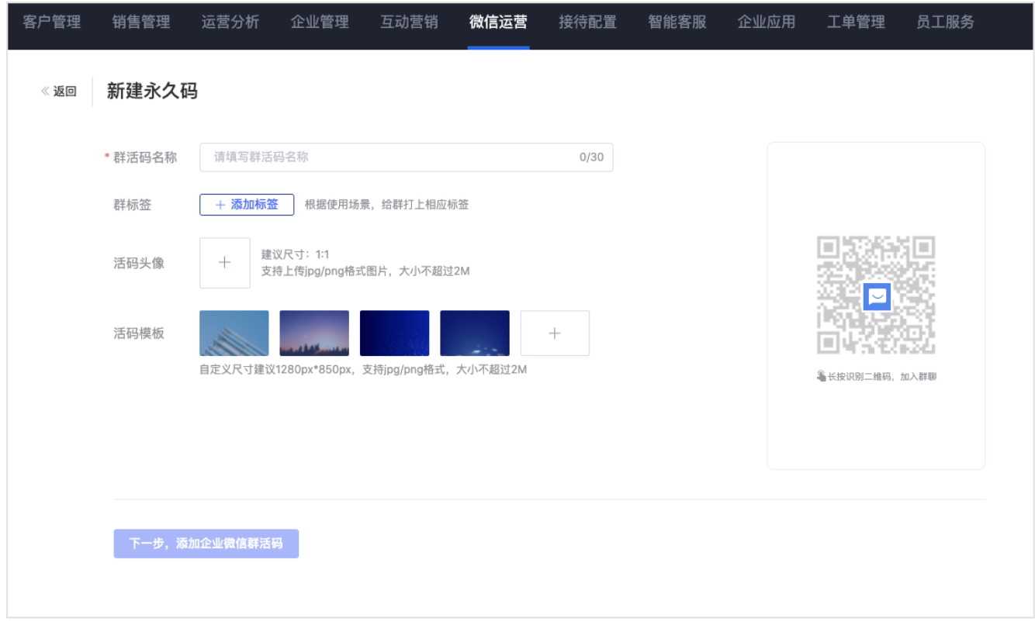Open the 接待配置 menu
Viewport: 1035px width, 625px height.
pyautogui.click(x=587, y=22)
